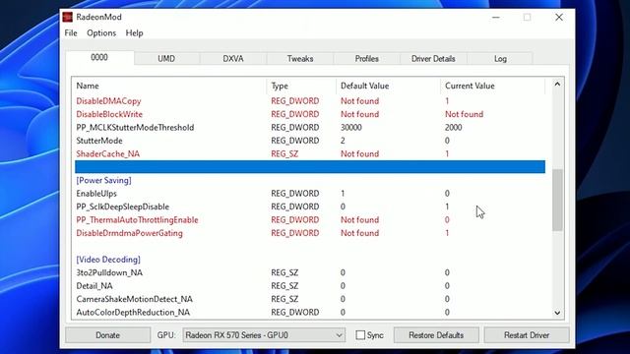630x354 pixels.
Task: Open the GPU selection dropdown
Action: [x=264, y=335]
